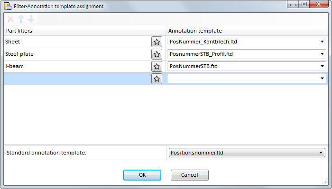The height and width of the screenshot is (189, 332).
Task: Click the Cancel button
Action: click(x=190, y=175)
